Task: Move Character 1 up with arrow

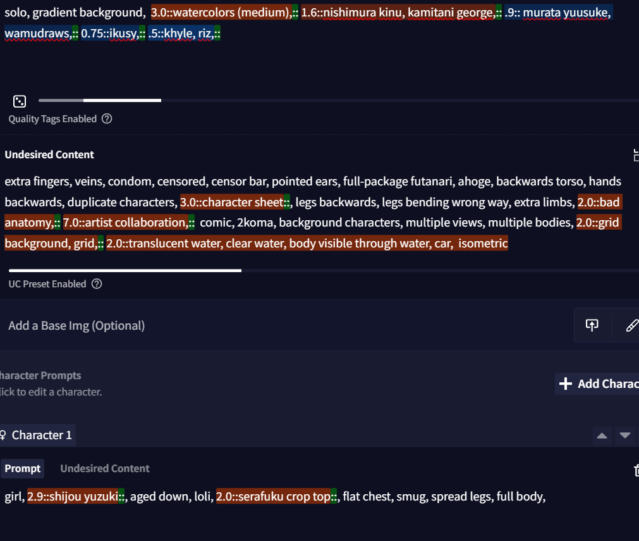Action: (602, 435)
